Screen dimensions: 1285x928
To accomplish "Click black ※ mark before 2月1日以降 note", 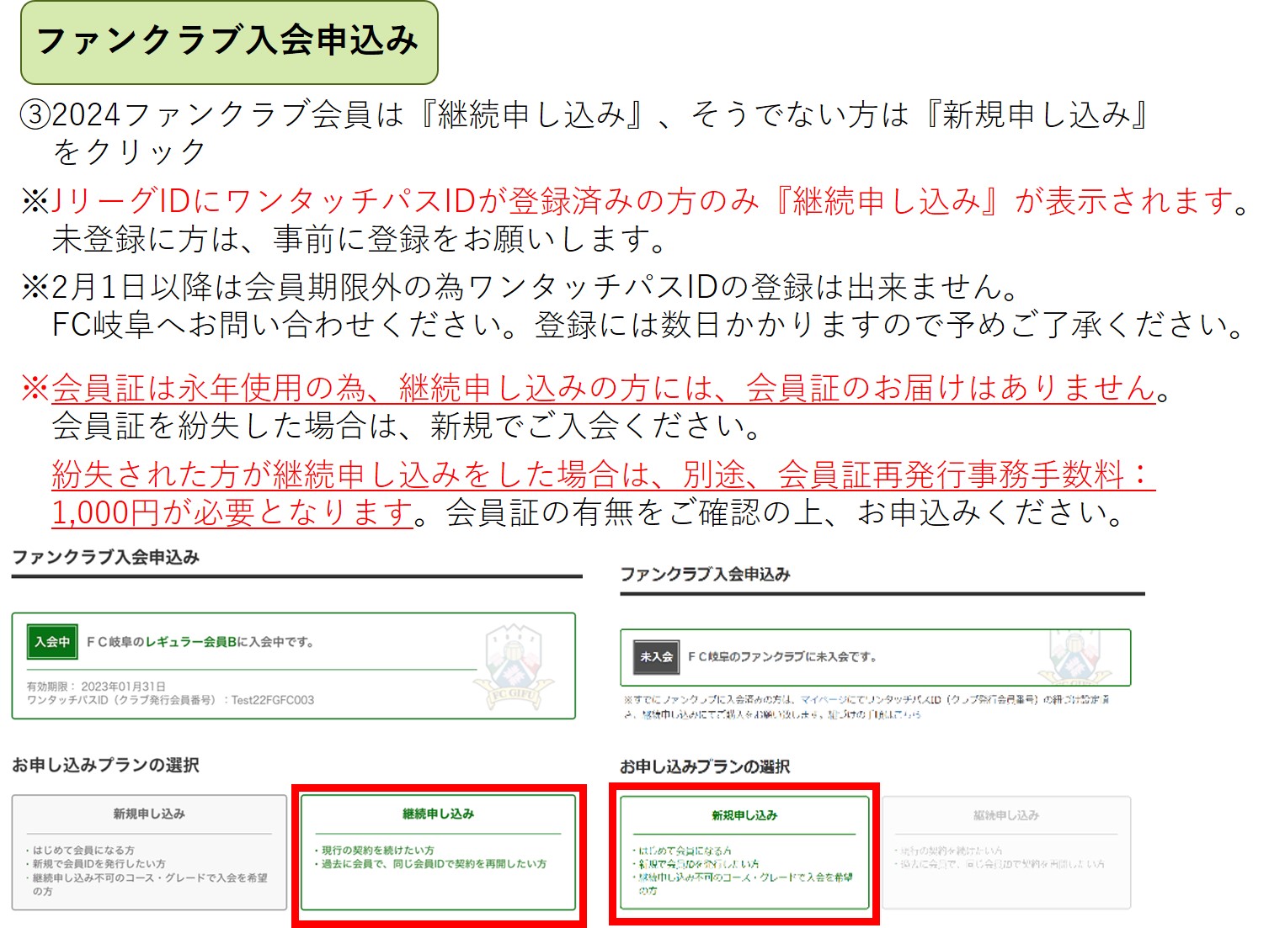I will (35, 288).
